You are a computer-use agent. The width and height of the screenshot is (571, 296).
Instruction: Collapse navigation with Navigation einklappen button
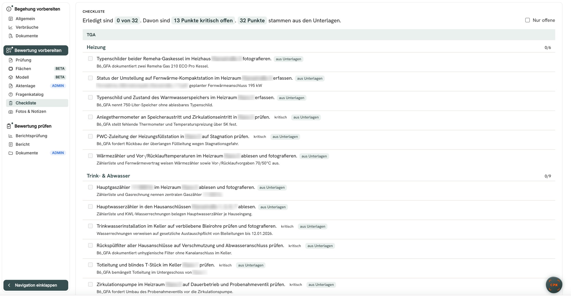coord(36,285)
